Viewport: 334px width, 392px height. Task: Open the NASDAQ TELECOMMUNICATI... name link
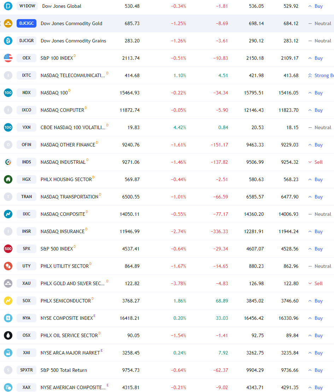pos(73,75)
